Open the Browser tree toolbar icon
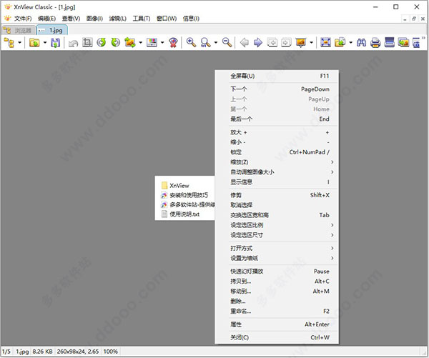 [x=9, y=43]
